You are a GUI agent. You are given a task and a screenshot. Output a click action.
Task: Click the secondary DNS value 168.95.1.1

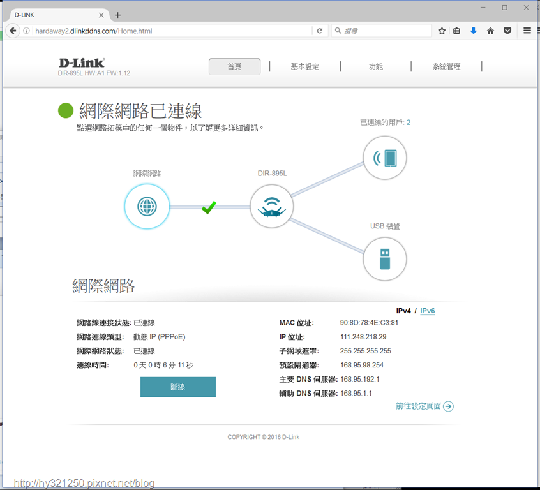[356, 393]
